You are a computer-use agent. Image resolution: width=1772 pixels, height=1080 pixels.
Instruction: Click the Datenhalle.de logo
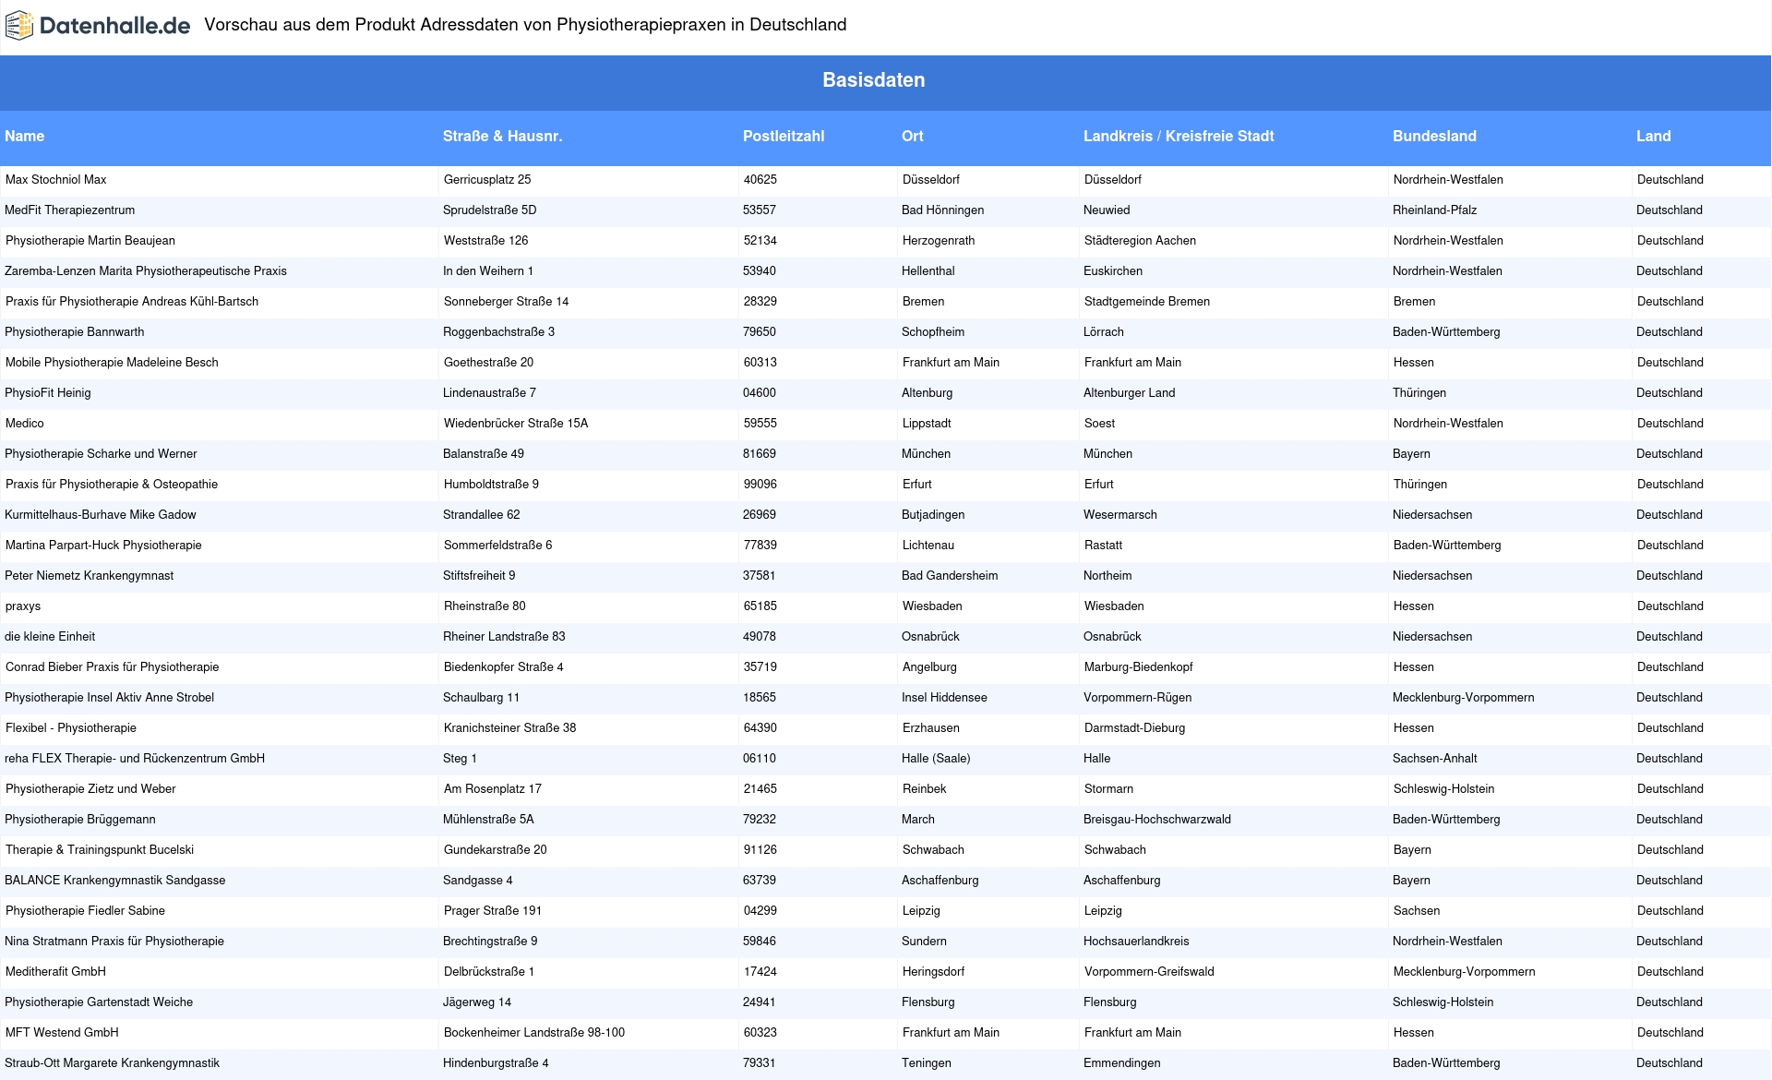[x=98, y=26]
